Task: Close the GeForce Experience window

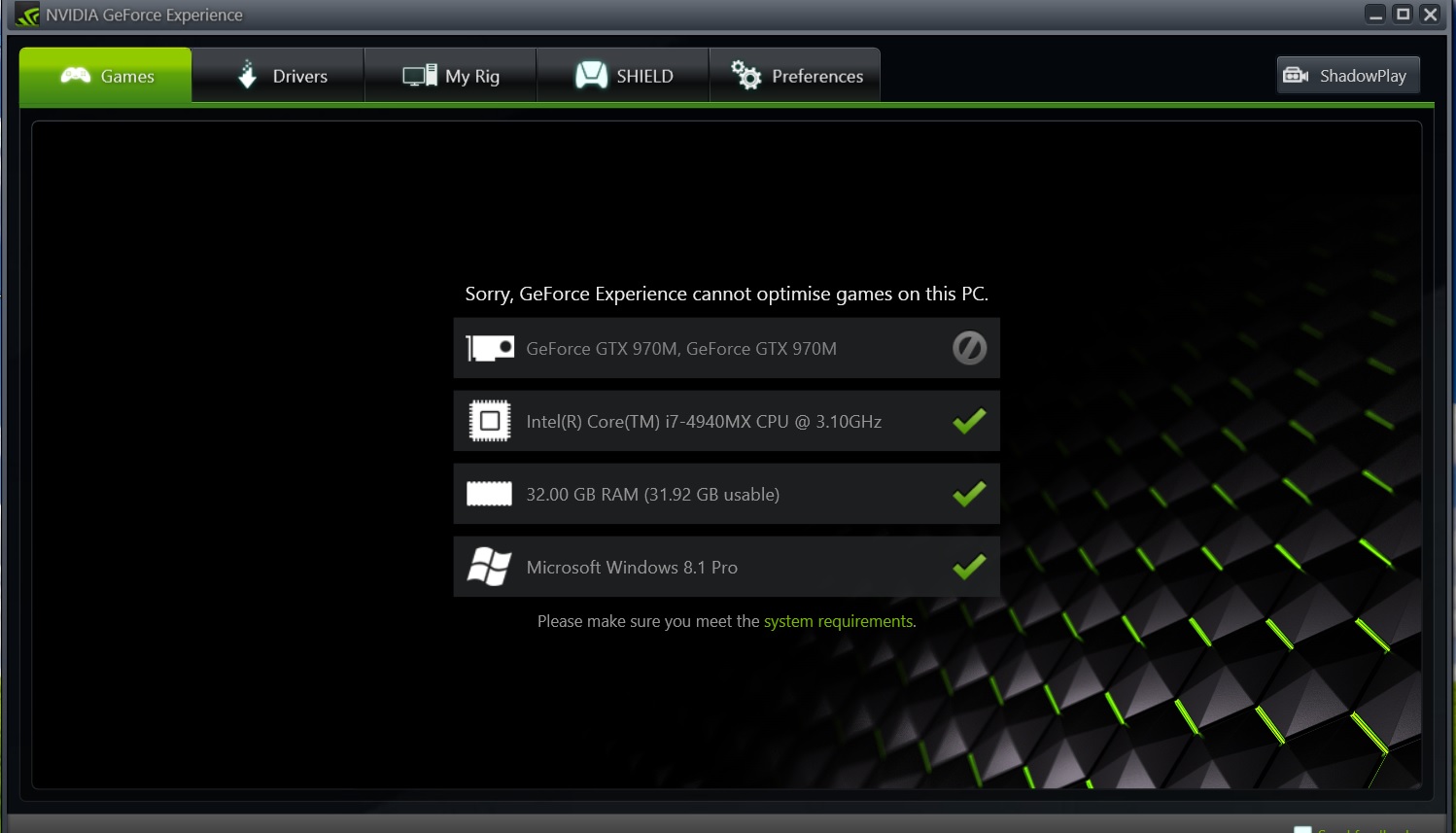Action: pyautogui.click(x=1430, y=14)
